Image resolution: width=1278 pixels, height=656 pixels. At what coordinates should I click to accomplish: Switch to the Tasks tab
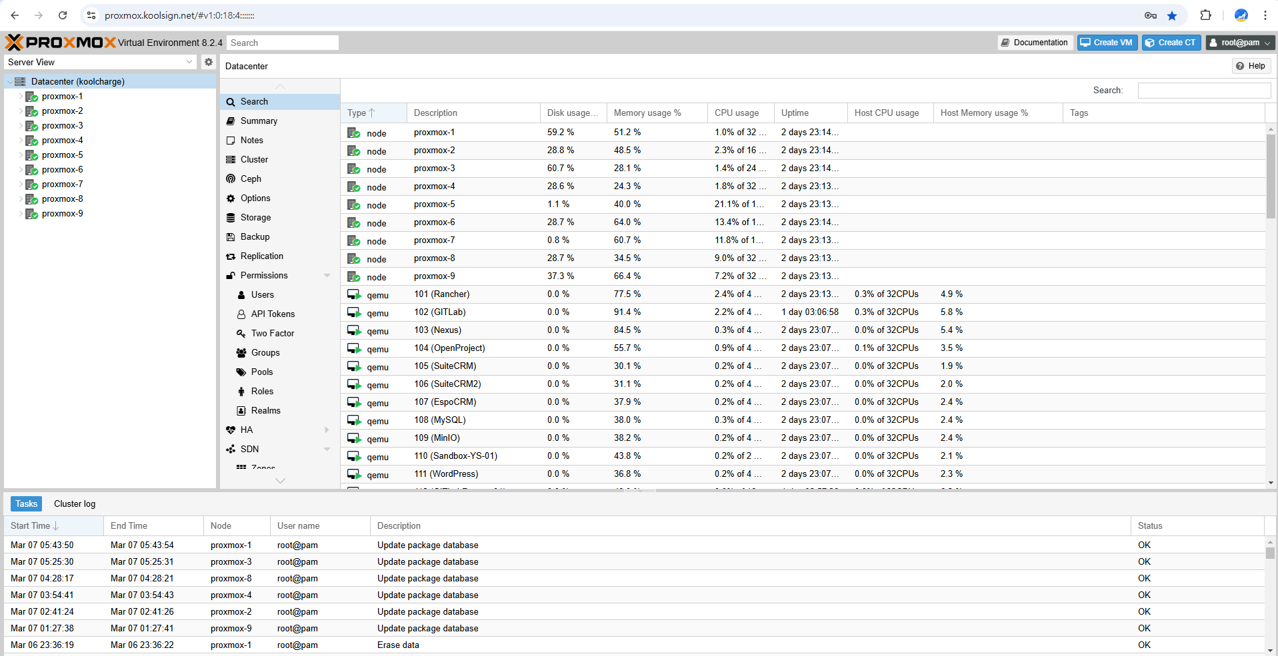27,504
